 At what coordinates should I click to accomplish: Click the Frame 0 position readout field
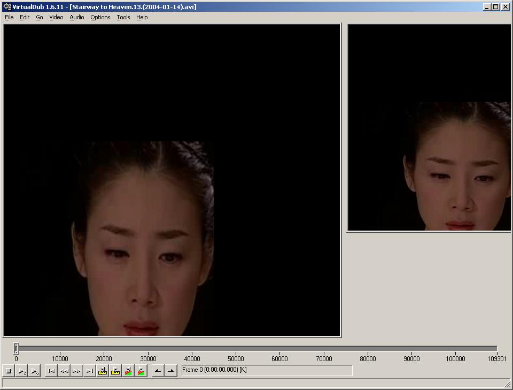pyautogui.click(x=267, y=370)
